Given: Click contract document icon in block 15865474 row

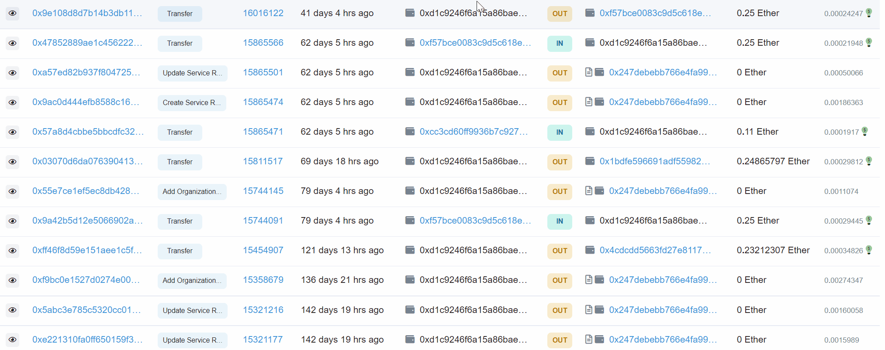Looking at the screenshot, I should pyautogui.click(x=588, y=102).
